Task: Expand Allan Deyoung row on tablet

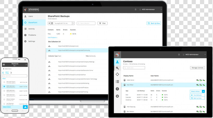Action: [164, 107]
